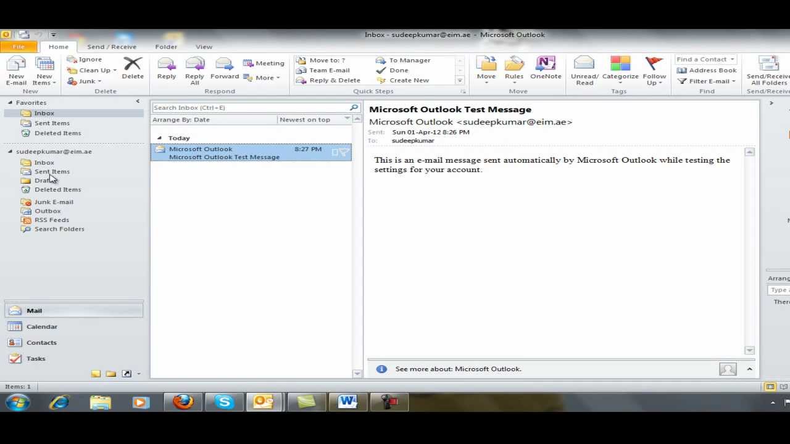Screen dimensions: 790x444
Task: Collapse the Favorites group
Action: point(10,102)
